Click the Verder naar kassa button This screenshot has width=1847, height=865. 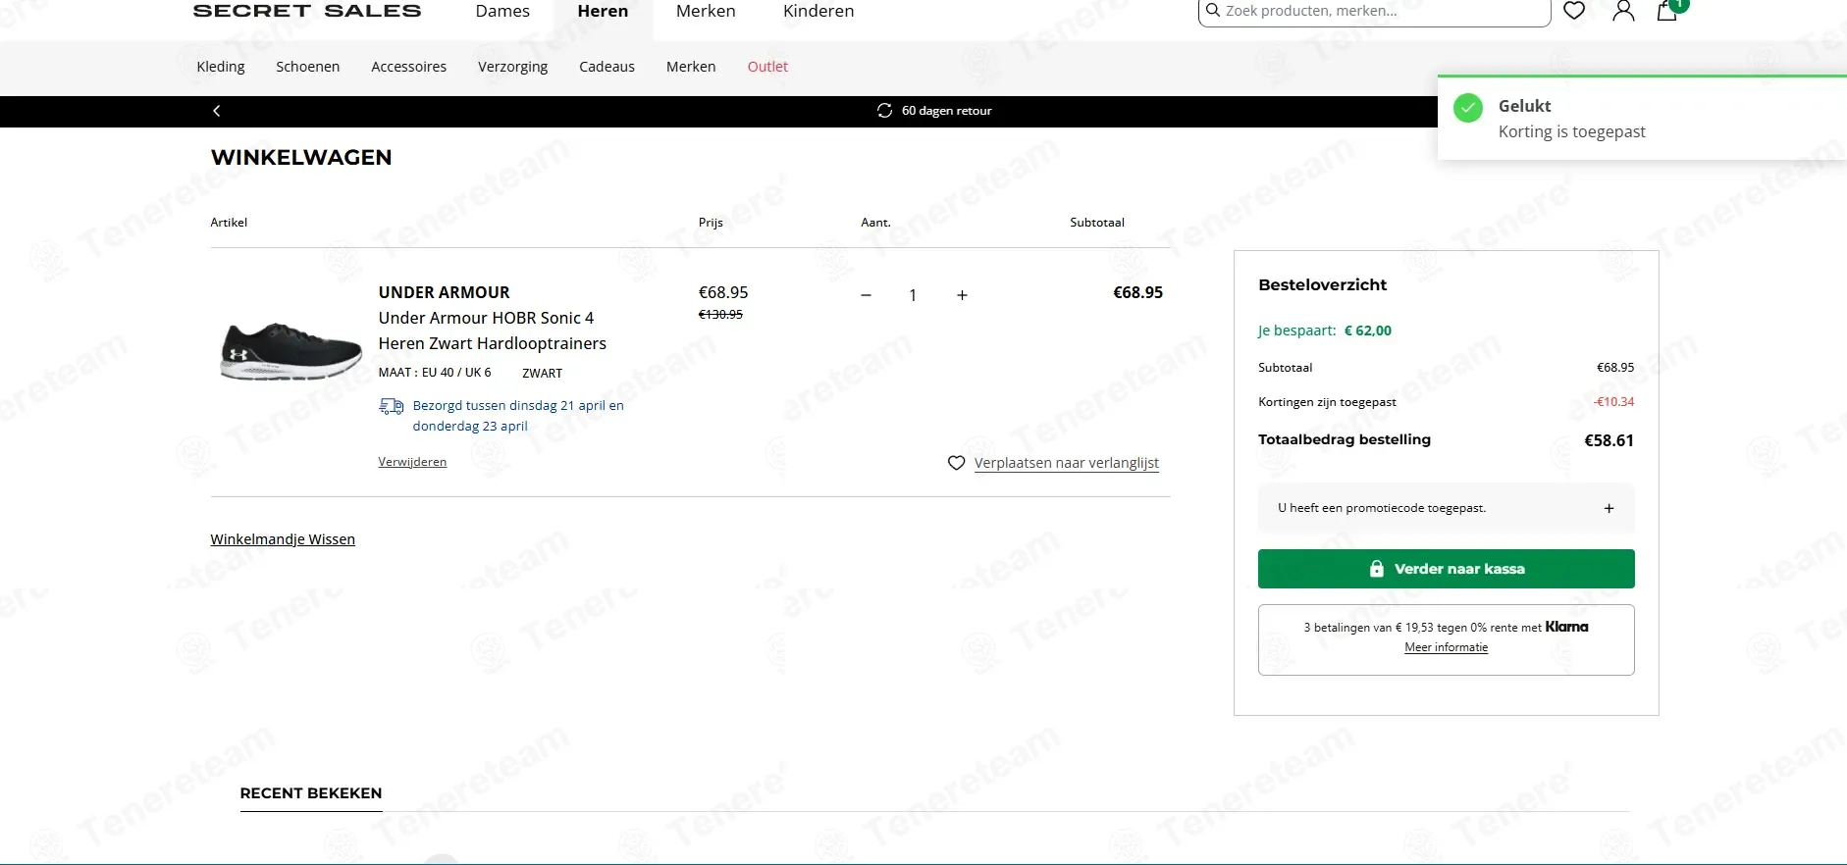1447,569
